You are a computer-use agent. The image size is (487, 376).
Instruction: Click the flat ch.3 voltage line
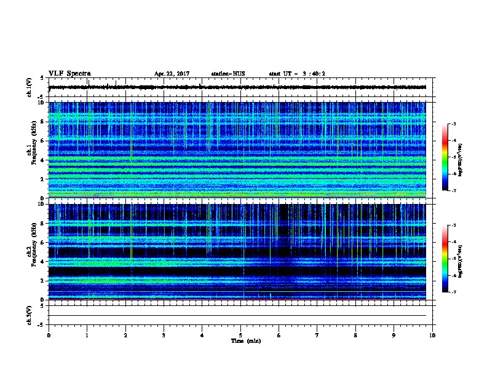[x=237, y=316]
